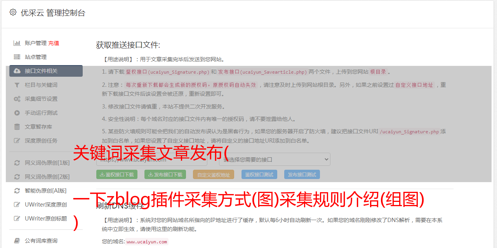This screenshot has height=248, width=497.
Task: Click 发布接口下载 green button
Action: click(165, 174)
